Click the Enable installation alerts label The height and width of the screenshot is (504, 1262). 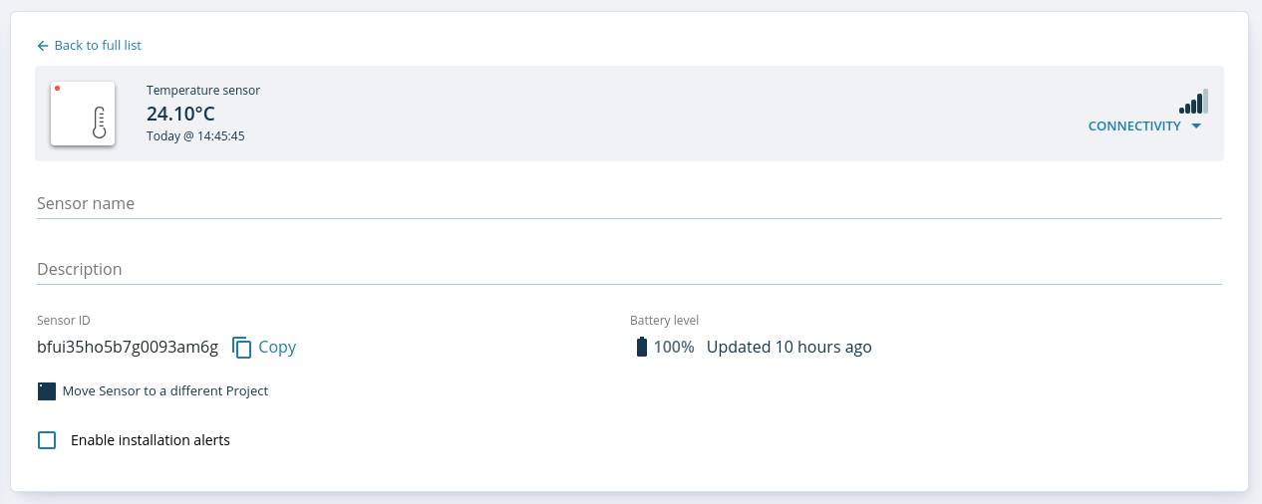tap(151, 440)
